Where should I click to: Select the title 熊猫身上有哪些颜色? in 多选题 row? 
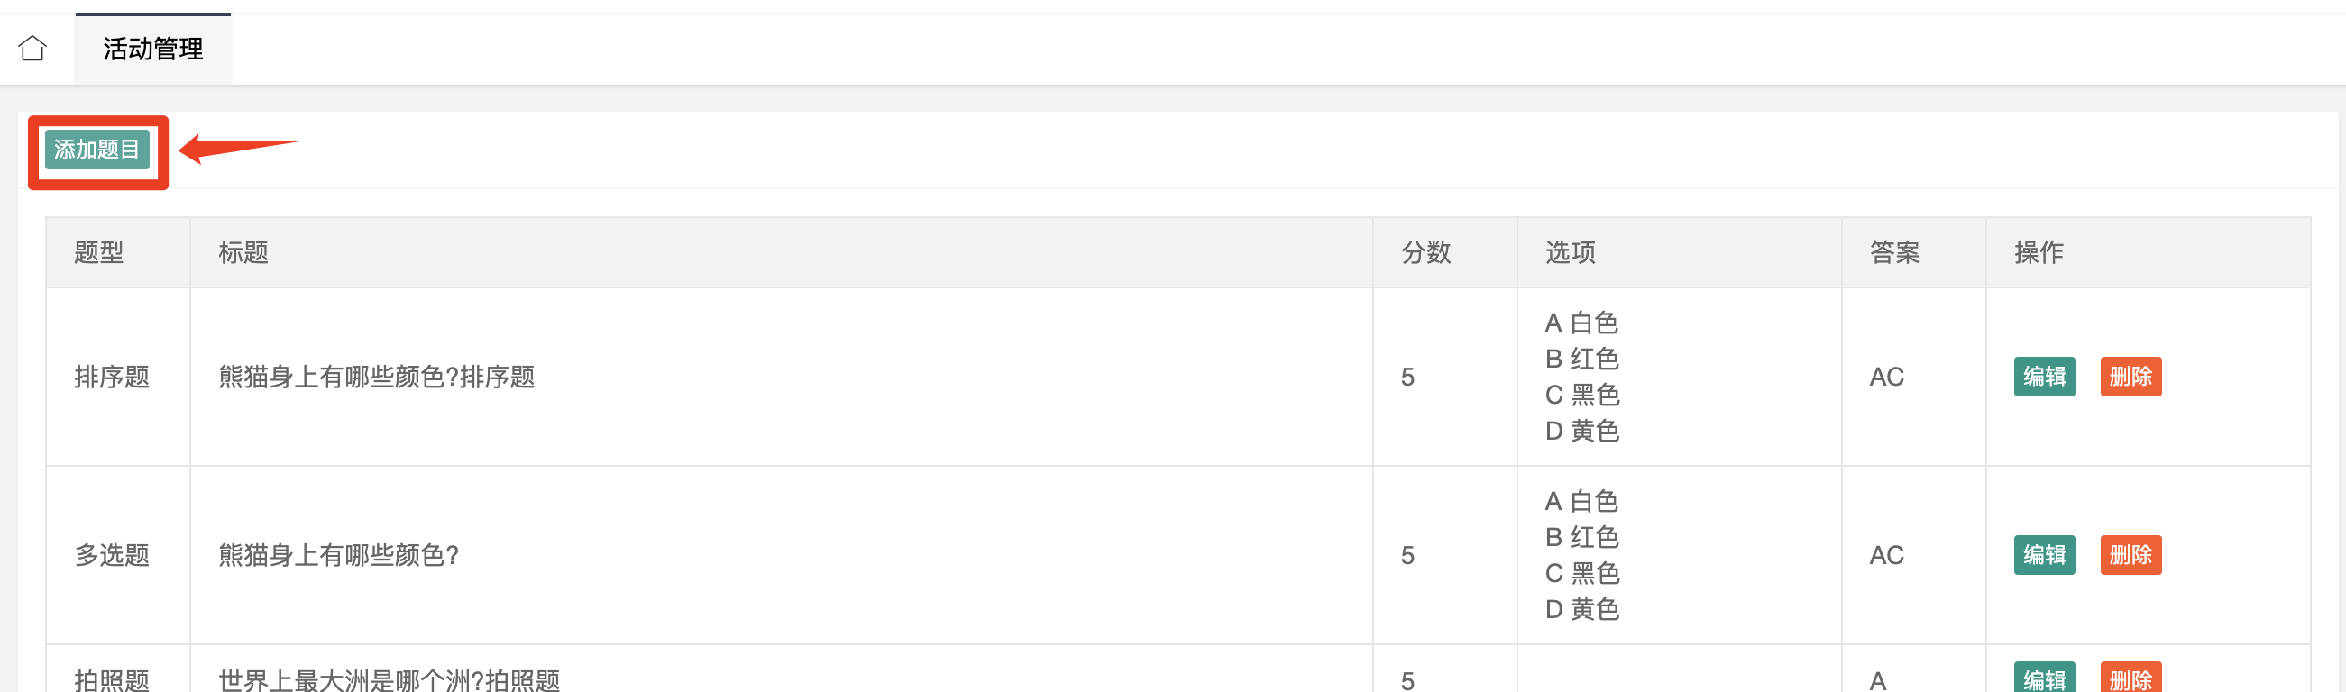tap(338, 555)
